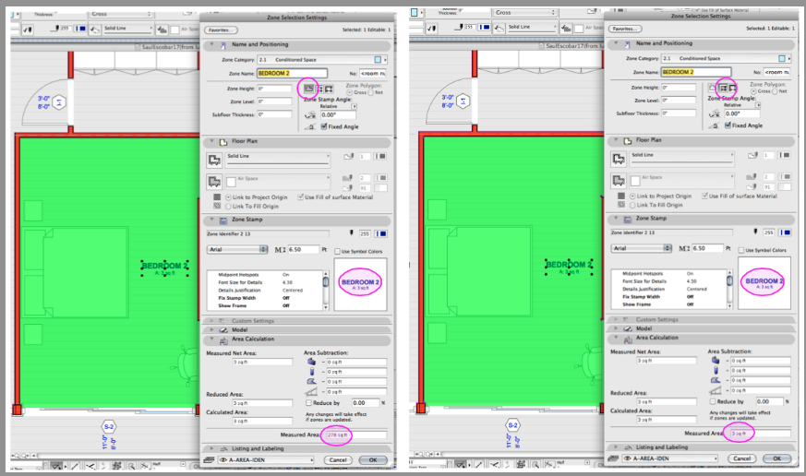The width and height of the screenshot is (806, 476).
Task: Click low ceiling subtraction icon in left dialog
Action: pos(311,392)
